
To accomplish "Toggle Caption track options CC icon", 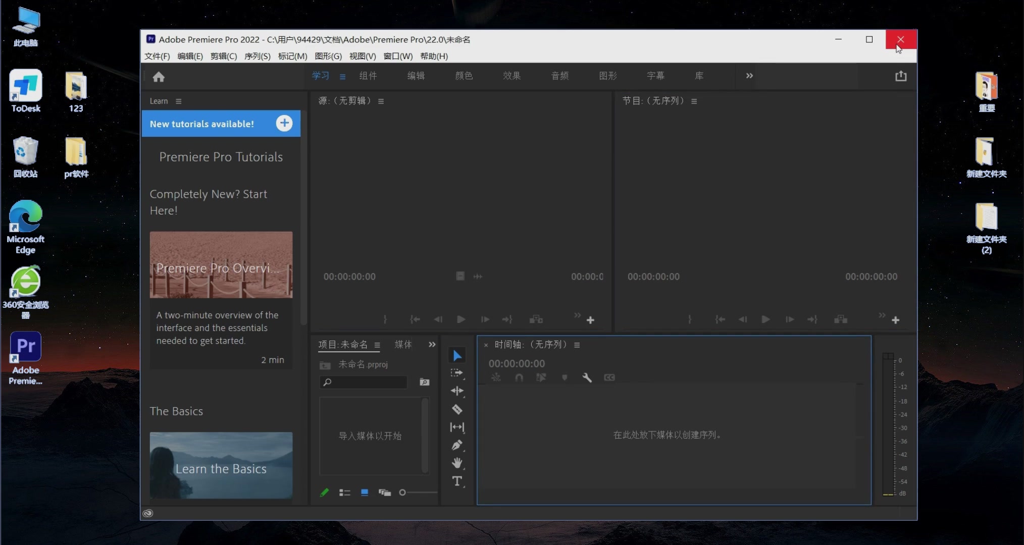I will 609,377.
